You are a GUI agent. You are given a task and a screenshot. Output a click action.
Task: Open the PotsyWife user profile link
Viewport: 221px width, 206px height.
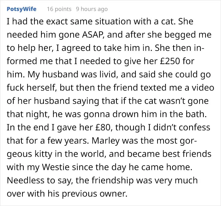[21, 9]
